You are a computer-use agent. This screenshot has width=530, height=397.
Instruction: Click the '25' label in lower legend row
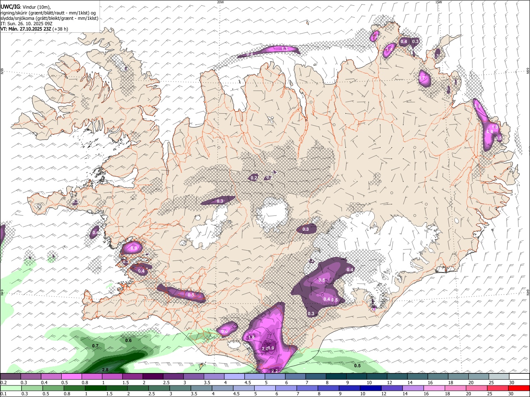coord(490,394)
